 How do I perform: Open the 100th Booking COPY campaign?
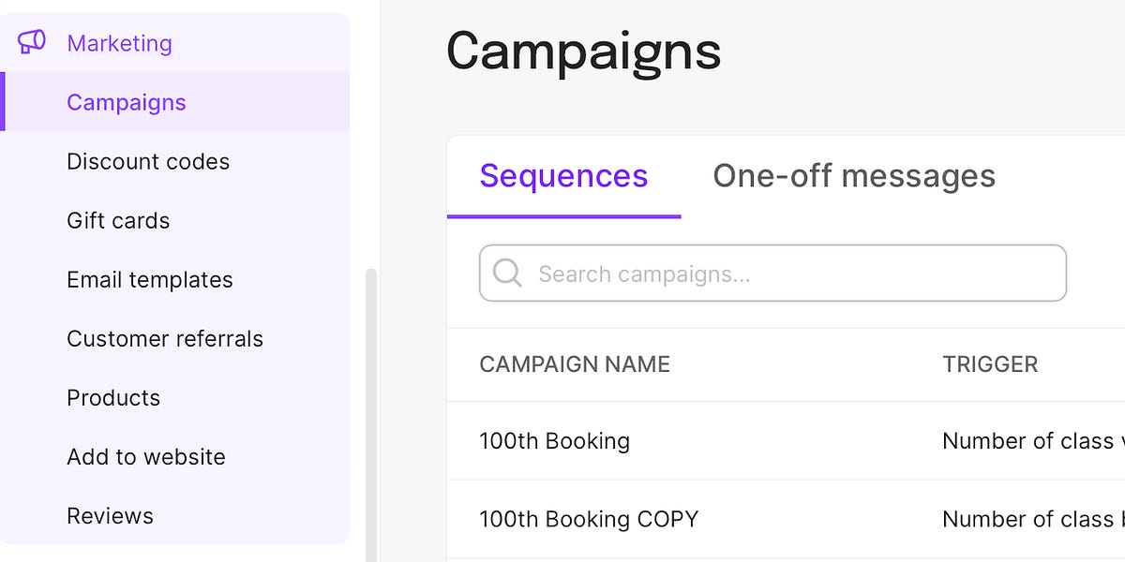coord(590,519)
